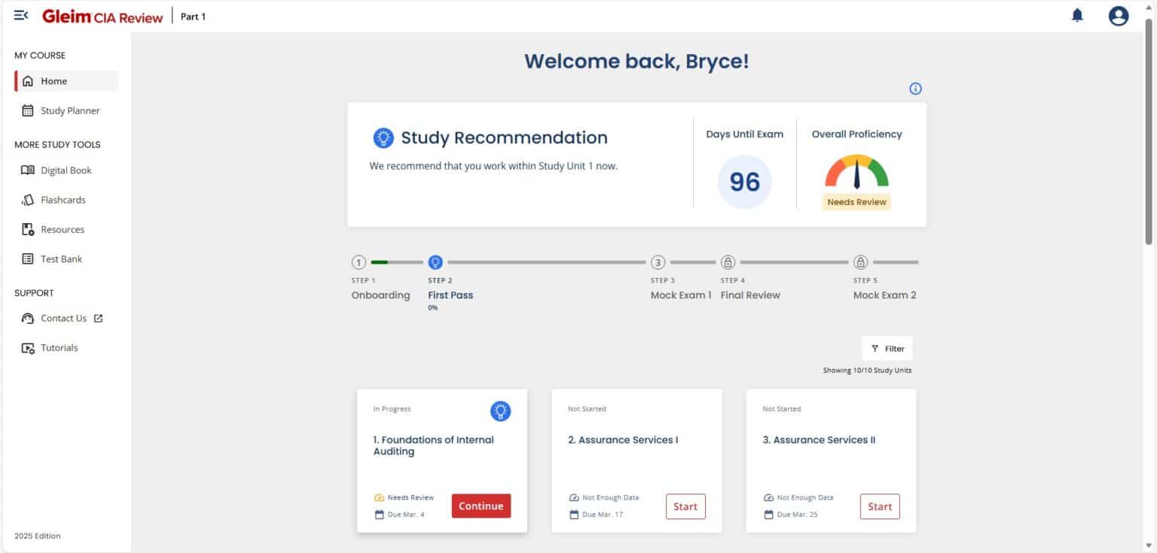Click external link icon beside Contact Us
The height and width of the screenshot is (553, 1157).
click(98, 319)
